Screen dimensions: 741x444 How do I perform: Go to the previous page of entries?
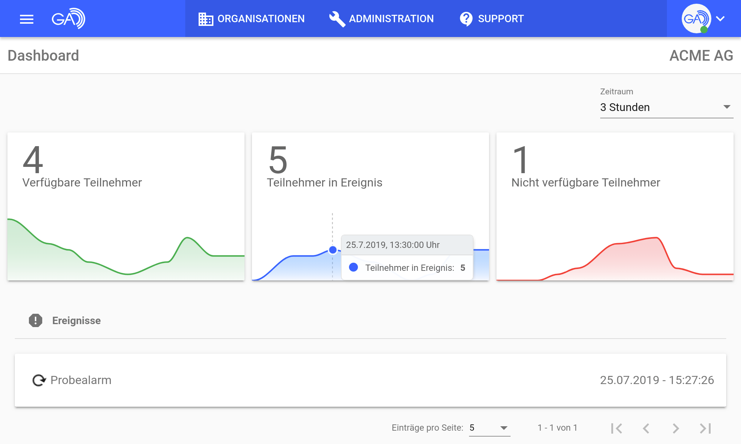(646, 428)
